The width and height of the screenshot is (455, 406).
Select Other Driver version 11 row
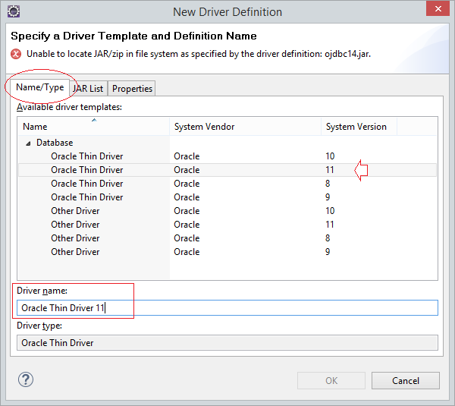pos(227,225)
